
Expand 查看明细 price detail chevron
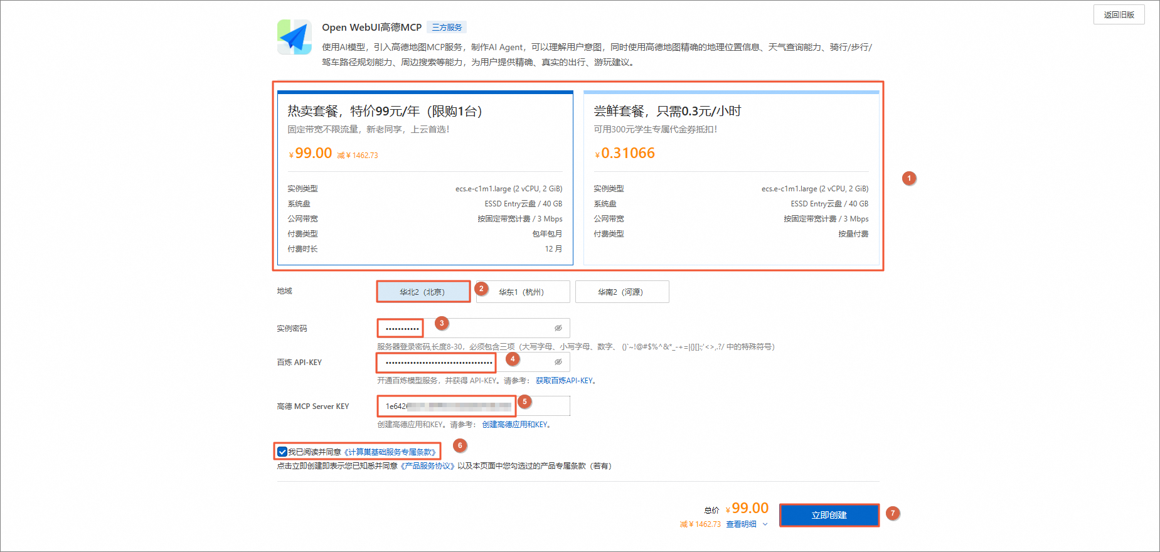(765, 524)
